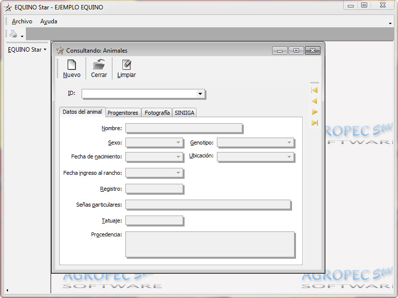This screenshot has height=298, width=398.
Task: Switch to the SINIIGA tab
Action: (184, 113)
